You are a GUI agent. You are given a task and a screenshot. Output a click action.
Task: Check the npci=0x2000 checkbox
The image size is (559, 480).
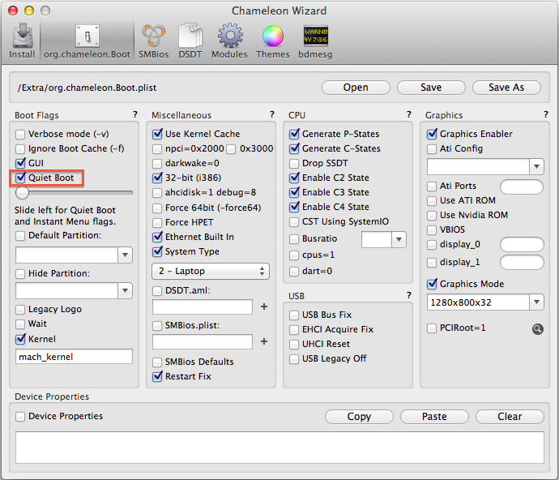click(157, 149)
